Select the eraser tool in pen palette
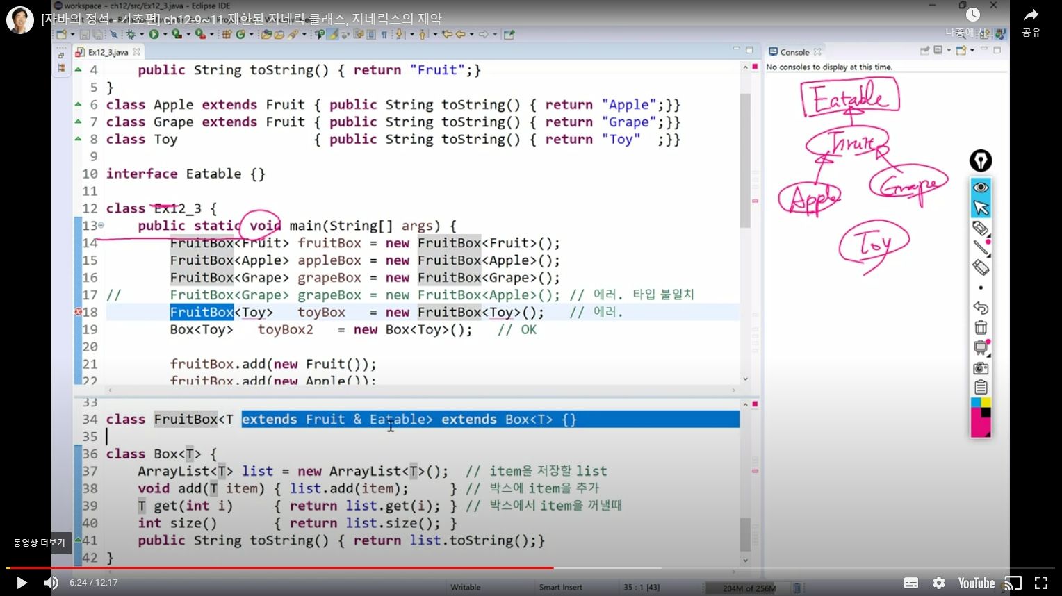 (981, 267)
